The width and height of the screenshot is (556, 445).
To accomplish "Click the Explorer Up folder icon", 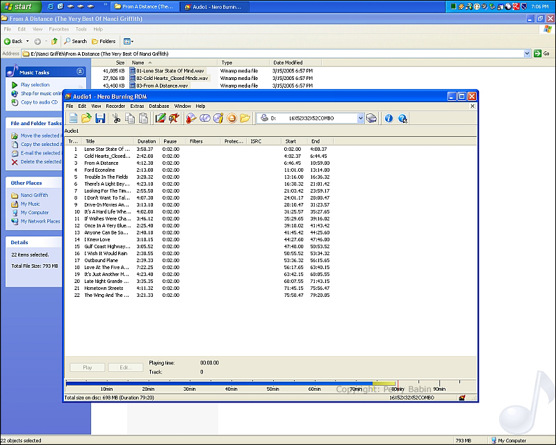I will [54, 42].
